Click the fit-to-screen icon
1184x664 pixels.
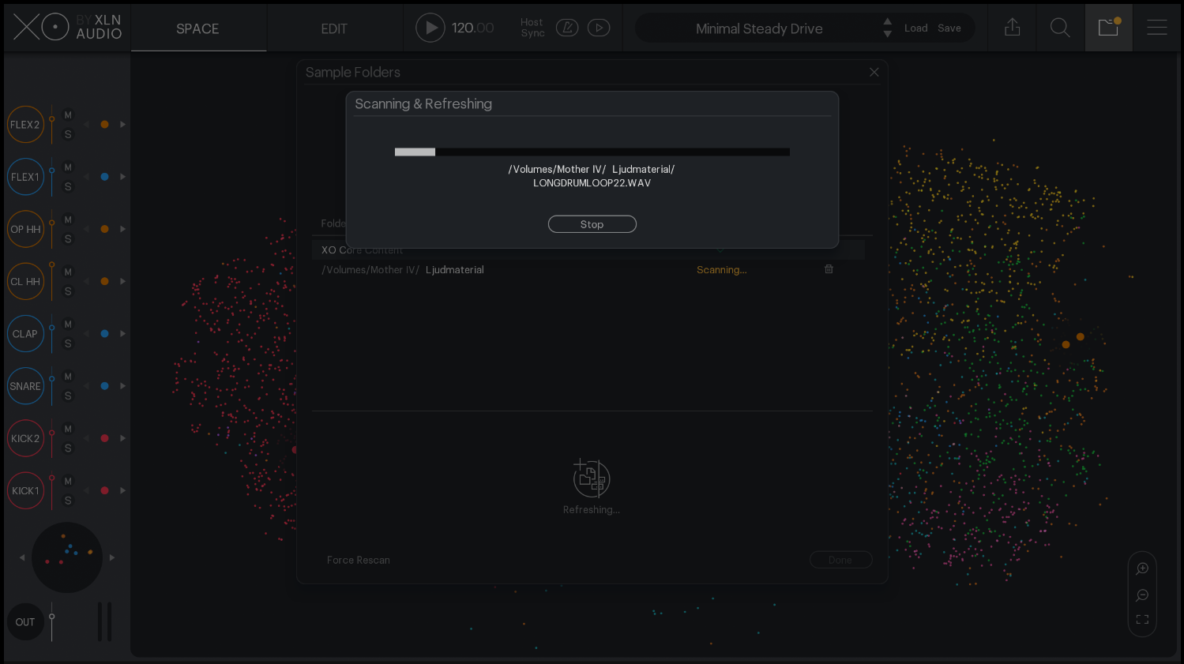[x=1142, y=620]
